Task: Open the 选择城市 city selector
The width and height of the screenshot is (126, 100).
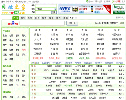Action: 36,2
